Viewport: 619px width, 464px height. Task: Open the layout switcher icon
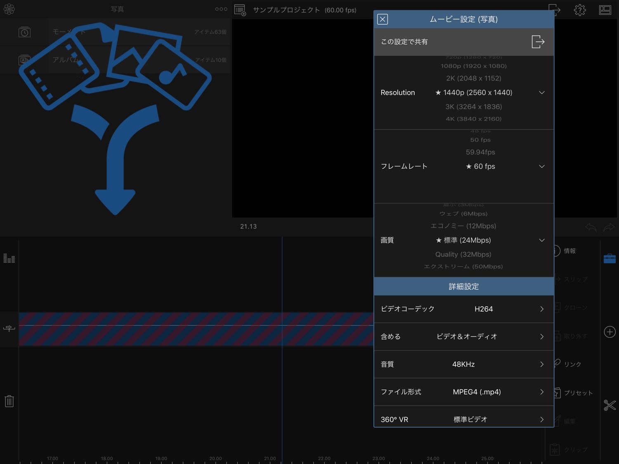(605, 10)
